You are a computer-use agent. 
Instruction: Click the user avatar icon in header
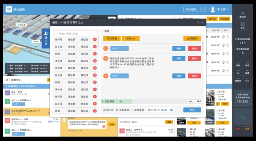(x=213, y=9)
